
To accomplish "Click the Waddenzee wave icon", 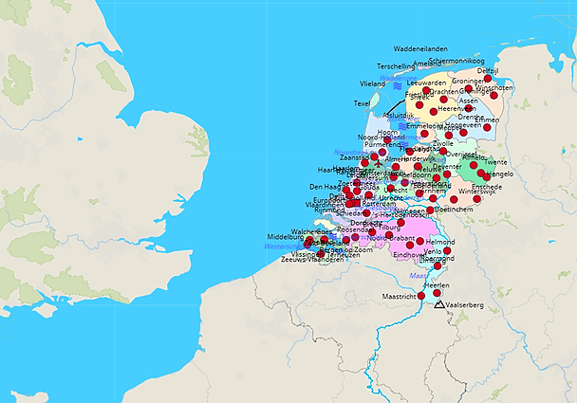I will [x=397, y=85].
